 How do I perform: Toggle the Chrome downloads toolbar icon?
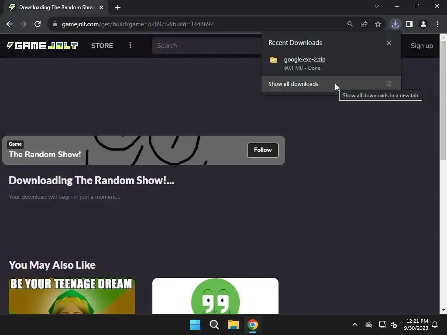coord(395,24)
